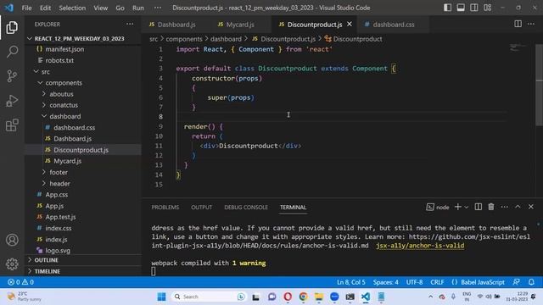Open the Selection menu
The height and width of the screenshot is (305, 543).
point(72,8)
